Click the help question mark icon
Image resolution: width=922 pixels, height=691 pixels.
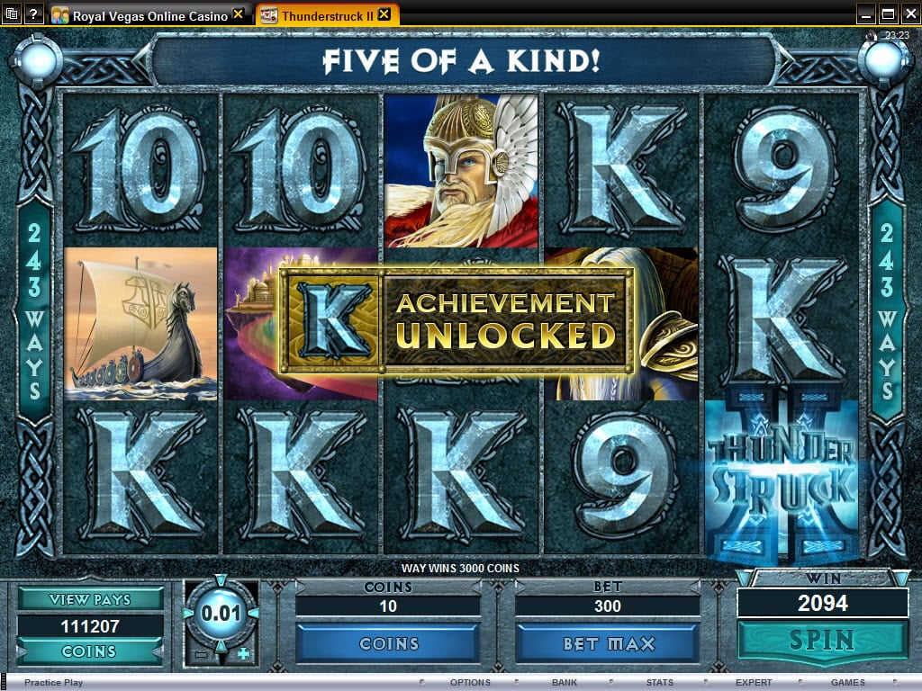pos(34,13)
